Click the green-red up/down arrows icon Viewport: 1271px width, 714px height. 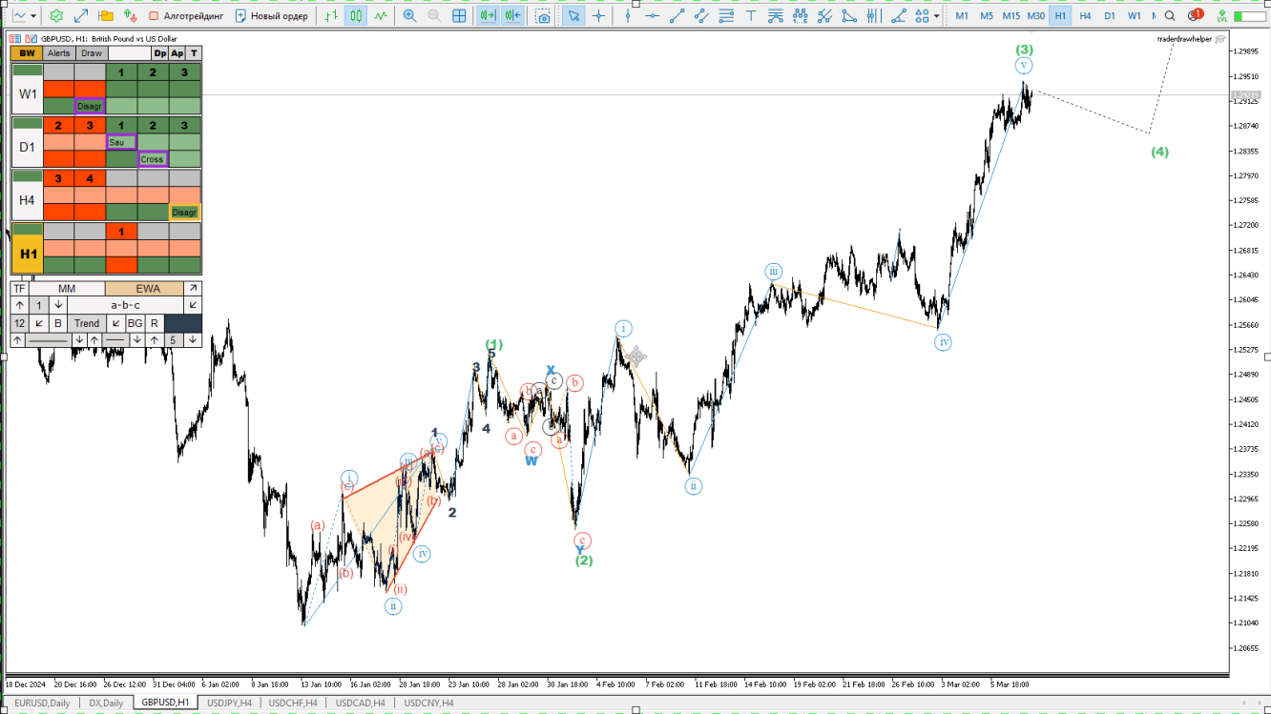[130, 16]
